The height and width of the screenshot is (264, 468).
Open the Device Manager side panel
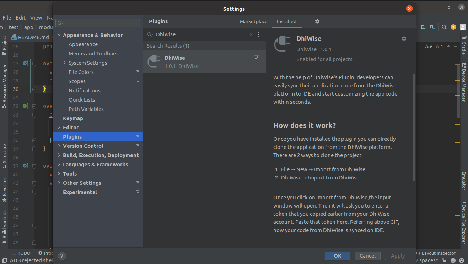tap(464, 82)
